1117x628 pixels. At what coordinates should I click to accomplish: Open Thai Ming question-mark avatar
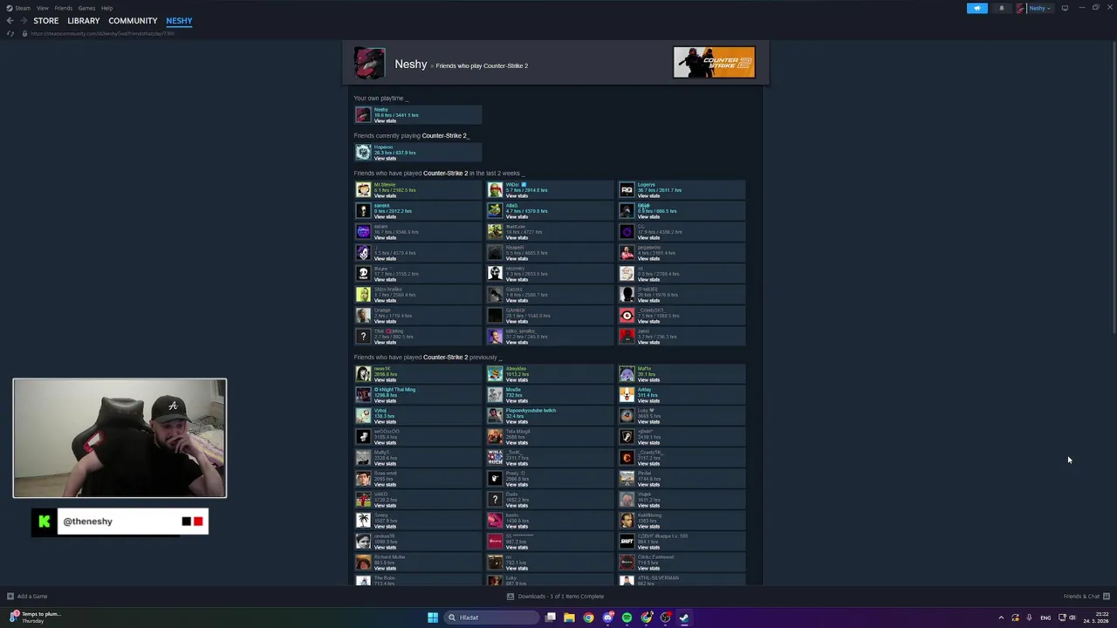363,337
